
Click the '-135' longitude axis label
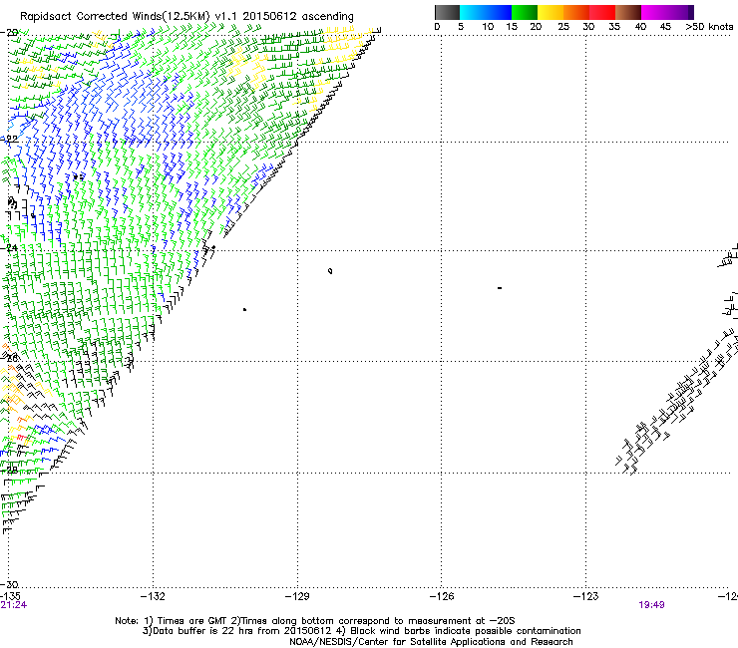tap(10, 597)
